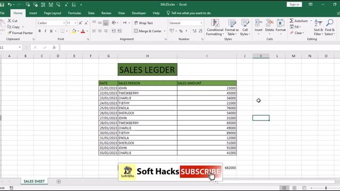
Task: Switch to the Formulas tab
Action: [74, 13]
